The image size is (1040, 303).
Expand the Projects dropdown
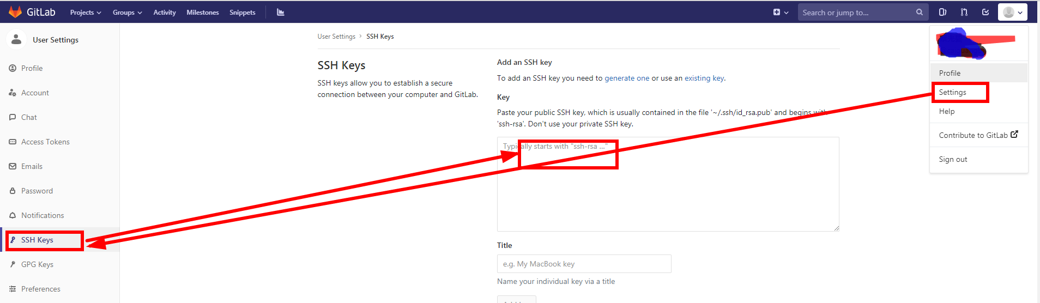86,13
